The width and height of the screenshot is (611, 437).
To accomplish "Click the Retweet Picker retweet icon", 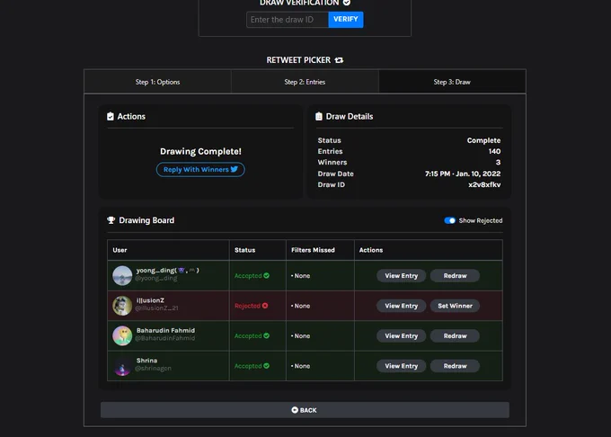I will point(339,60).
